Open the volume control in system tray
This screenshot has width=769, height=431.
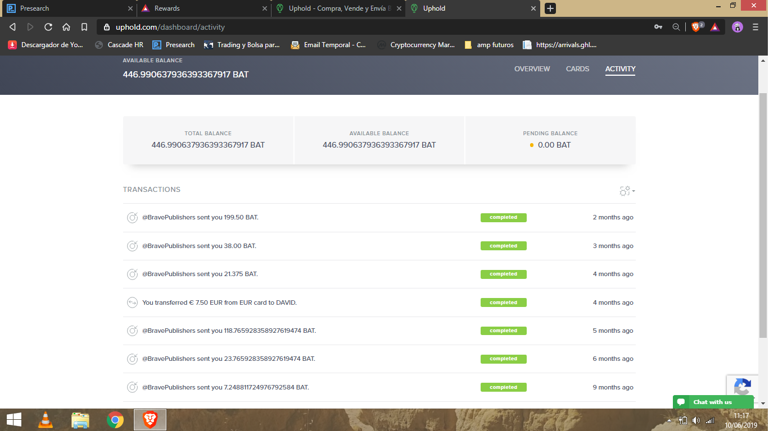[696, 420]
